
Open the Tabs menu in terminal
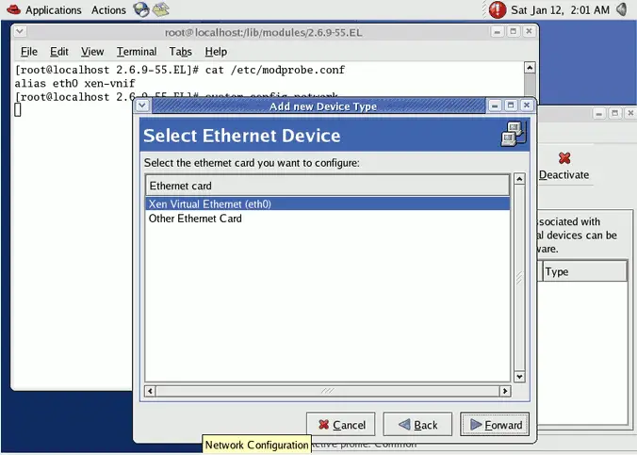(x=181, y=52)
